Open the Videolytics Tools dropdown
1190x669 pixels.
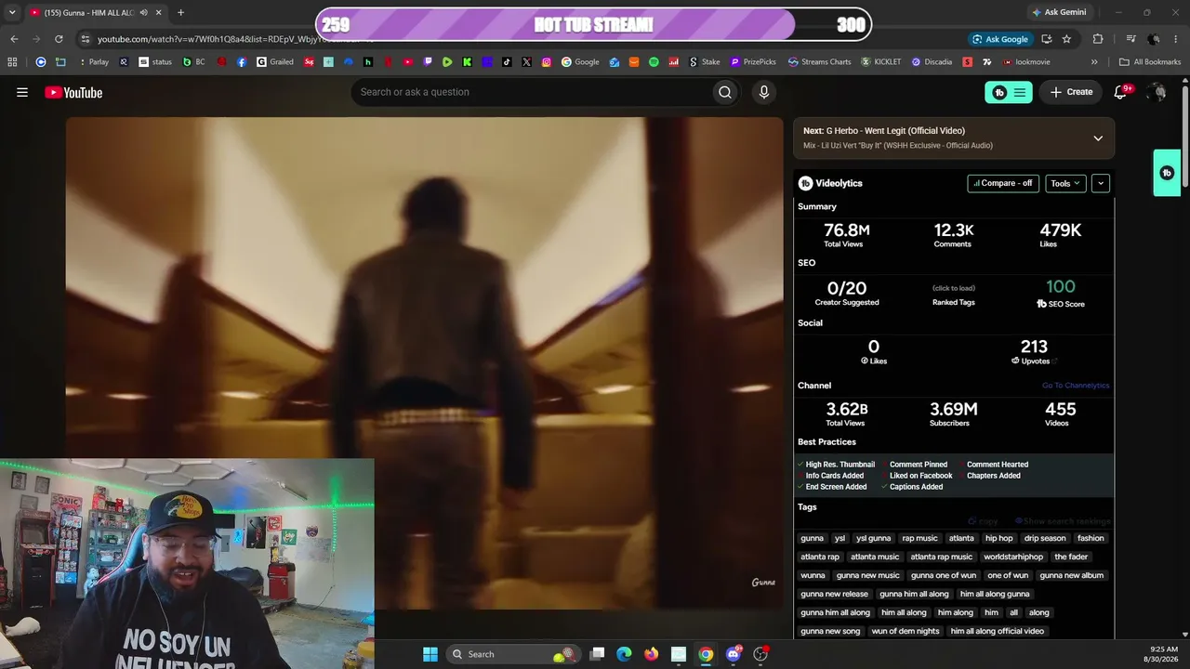(x=1066, y=183)
